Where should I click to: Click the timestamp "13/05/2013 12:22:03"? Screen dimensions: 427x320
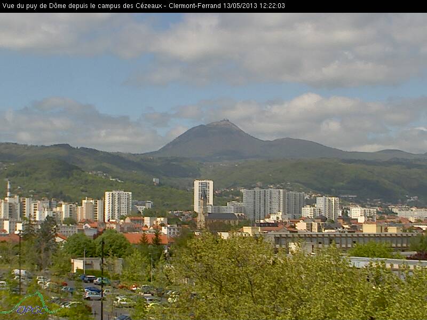click(x=254, y=6)
